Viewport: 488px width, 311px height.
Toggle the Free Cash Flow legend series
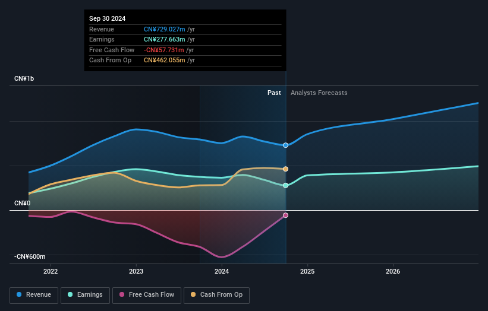tap(147, 295)
